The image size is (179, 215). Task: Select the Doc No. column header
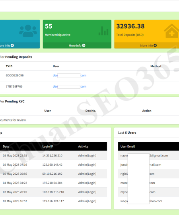pyautogui.click(x=91, y=111)
